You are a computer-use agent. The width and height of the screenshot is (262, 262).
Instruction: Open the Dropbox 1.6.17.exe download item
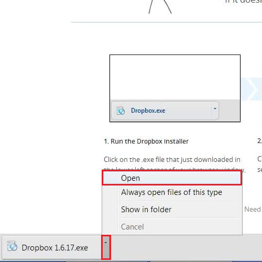tap(52, 247)
